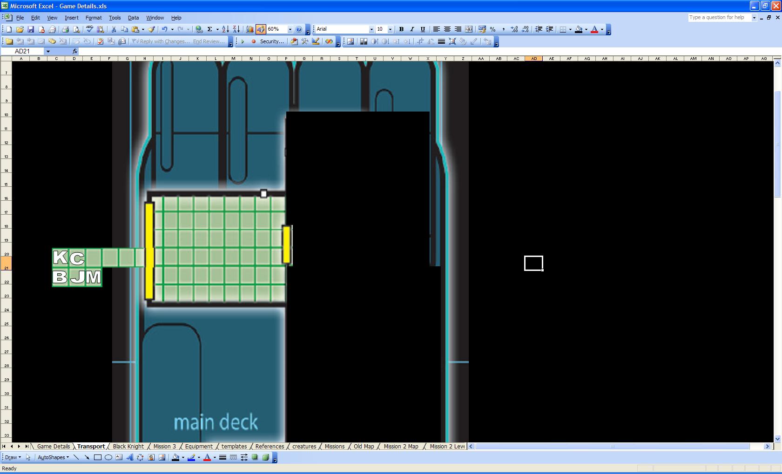Viewport: 782px width, 474px height.
Task: Switch to the Black Knight sheet tab
Action: coord(128,447)
